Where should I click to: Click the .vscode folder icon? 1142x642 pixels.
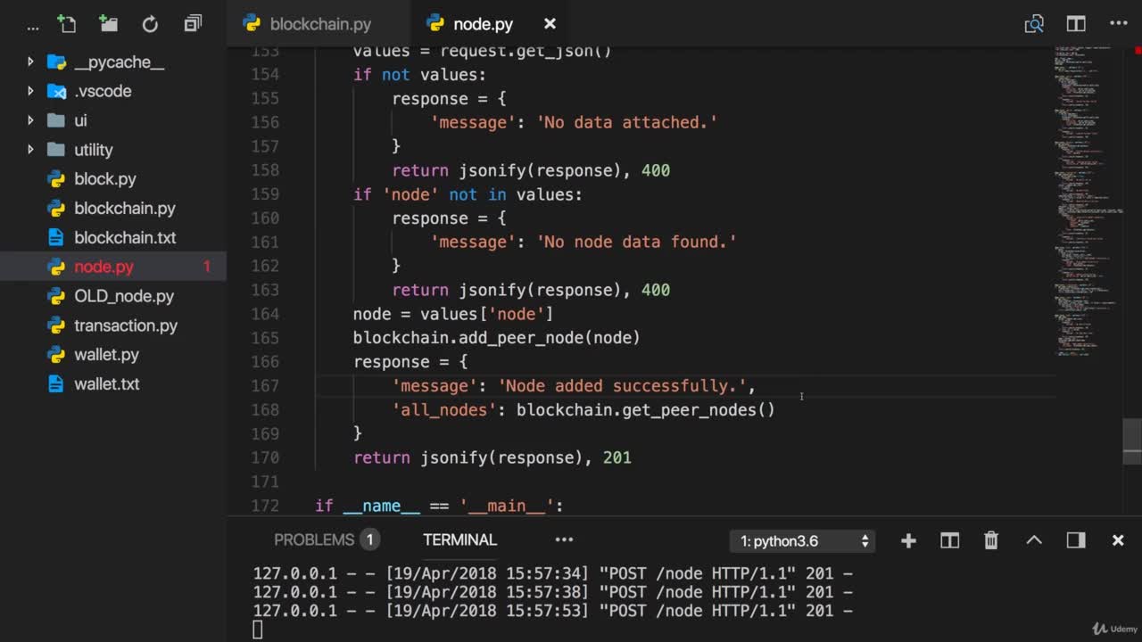pos(56,91)
